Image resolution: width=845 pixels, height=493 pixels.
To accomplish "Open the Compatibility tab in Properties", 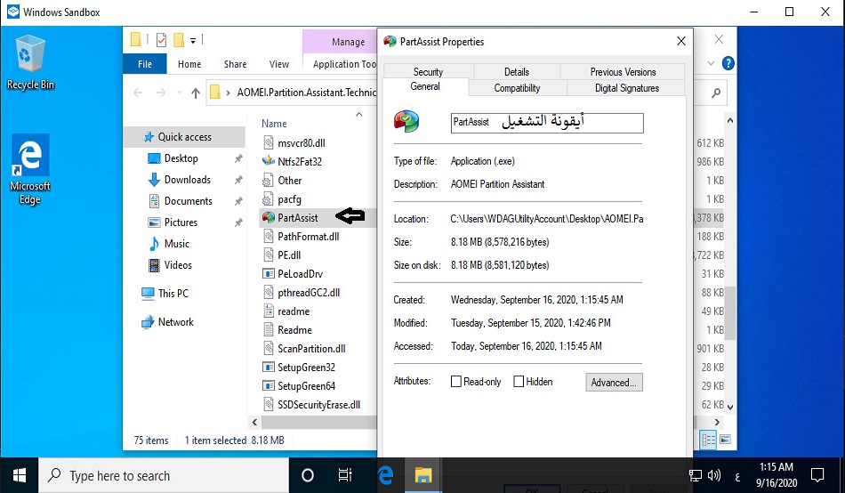I will coord(517,88).
